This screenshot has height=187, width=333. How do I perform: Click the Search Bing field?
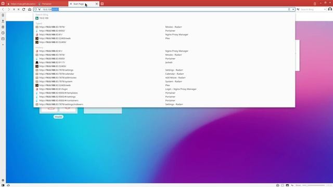(312, 9)
